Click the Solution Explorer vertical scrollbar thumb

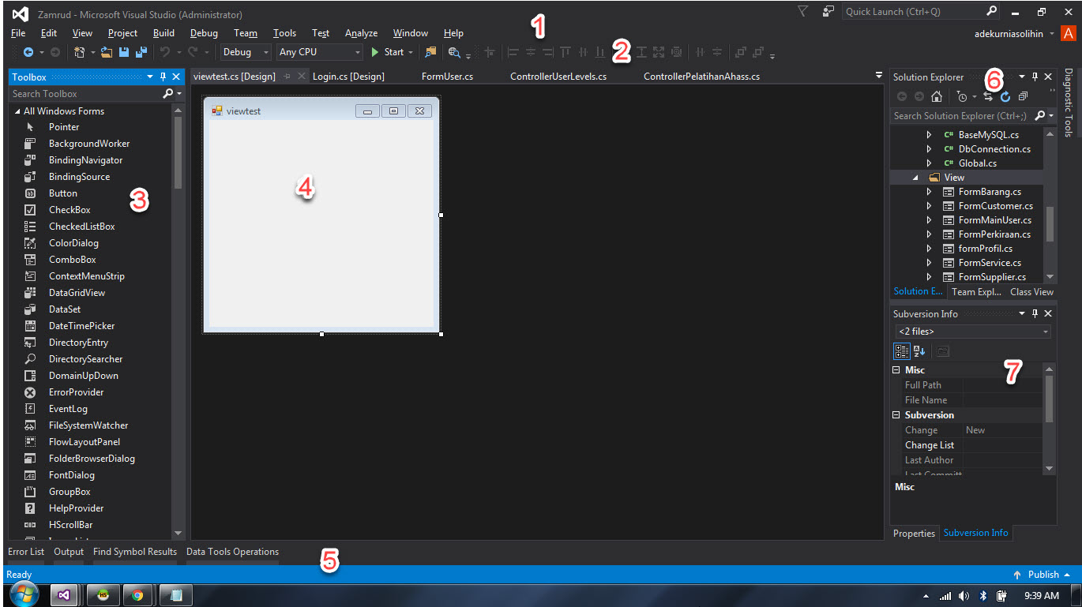click(1050, 223)
